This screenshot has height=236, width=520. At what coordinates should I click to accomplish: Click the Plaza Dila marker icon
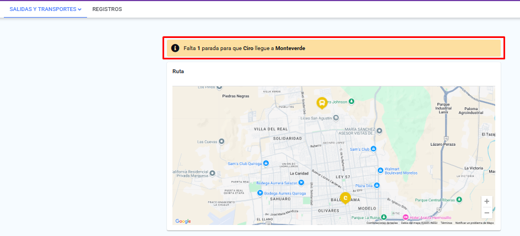pos(377,186)
